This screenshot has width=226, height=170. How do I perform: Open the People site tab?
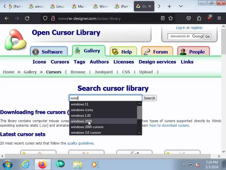coord(194,52)
